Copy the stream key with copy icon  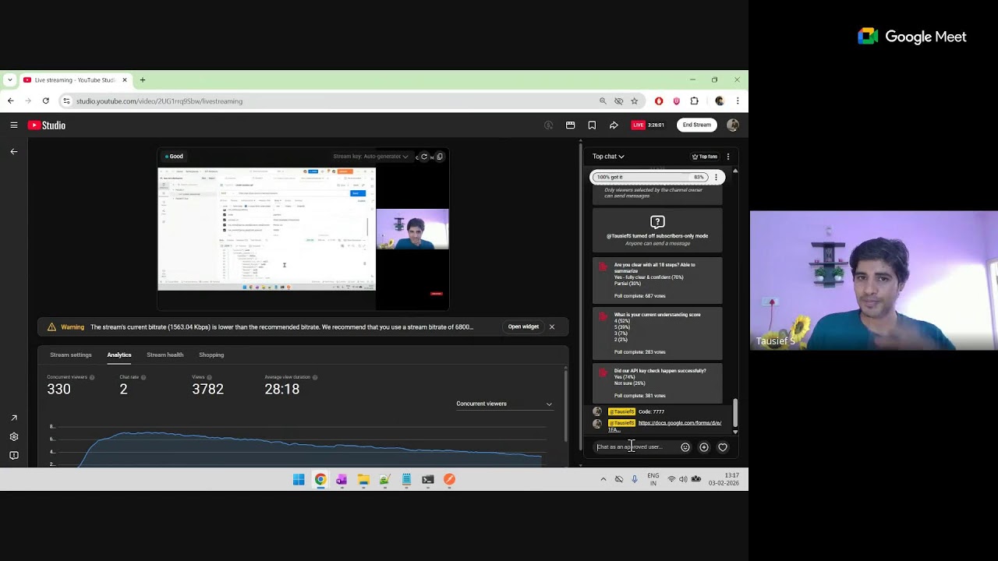click(x=440, y=157)
